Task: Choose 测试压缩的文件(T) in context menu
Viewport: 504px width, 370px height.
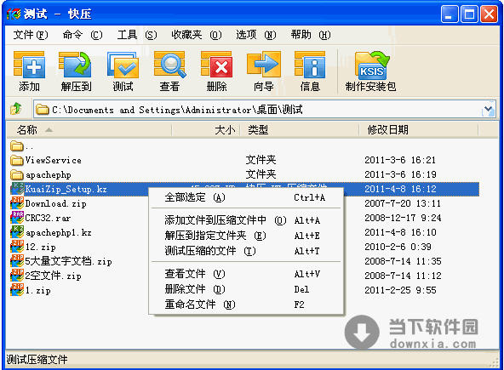Action: coord(246,251)
